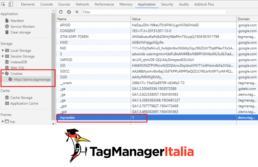Select Application Cache in sidebar
The image size is (258, 167).
point(24,103)
